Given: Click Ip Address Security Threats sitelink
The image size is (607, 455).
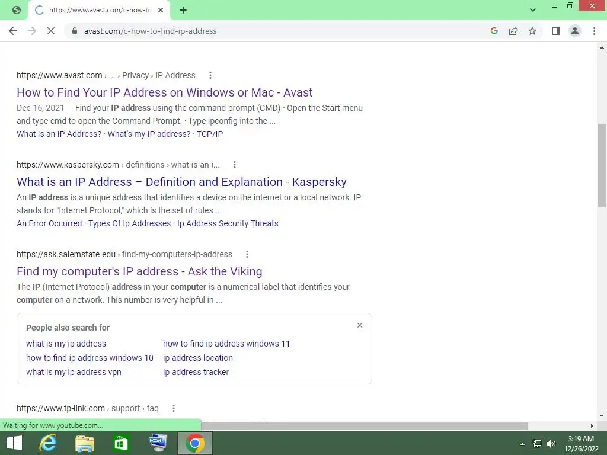Looking at the screenshot, I should 228,223.
